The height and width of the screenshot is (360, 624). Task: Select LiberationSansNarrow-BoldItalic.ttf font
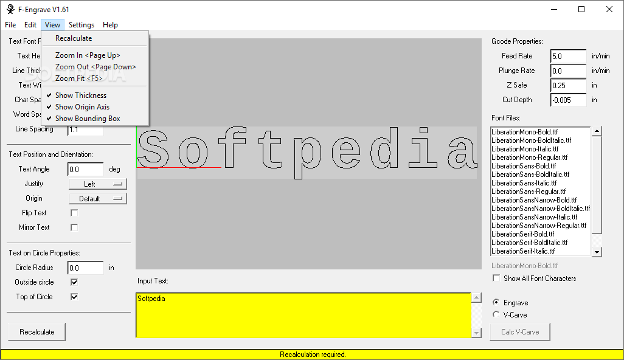point(540,209)
